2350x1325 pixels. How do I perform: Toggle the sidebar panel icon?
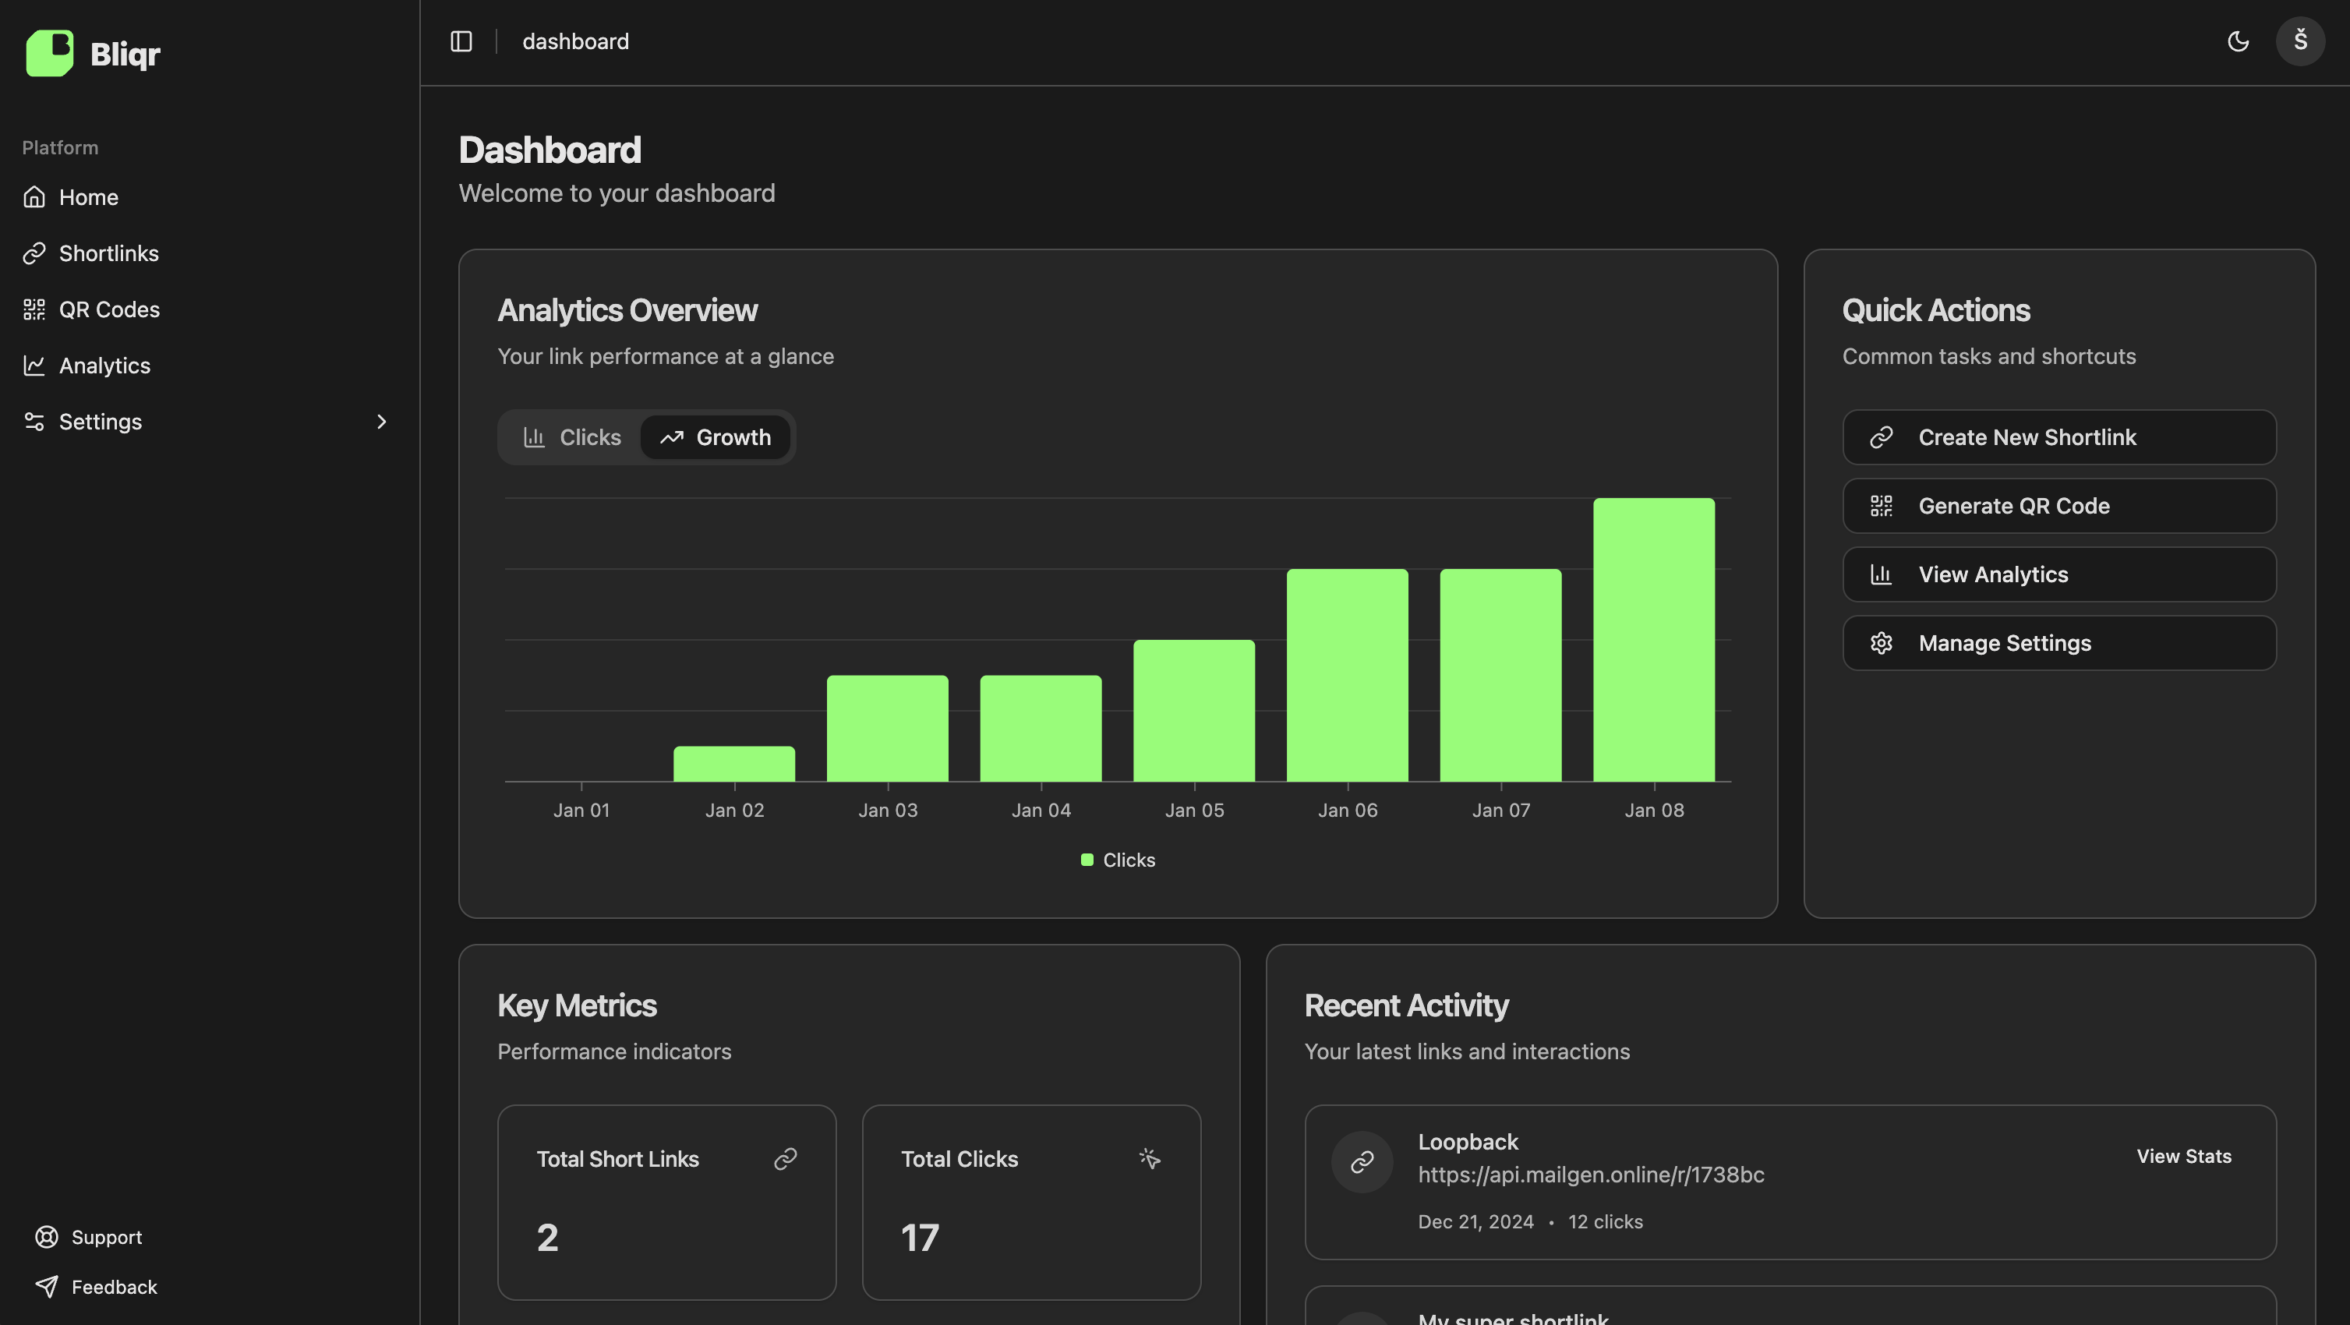pos(461,41)
